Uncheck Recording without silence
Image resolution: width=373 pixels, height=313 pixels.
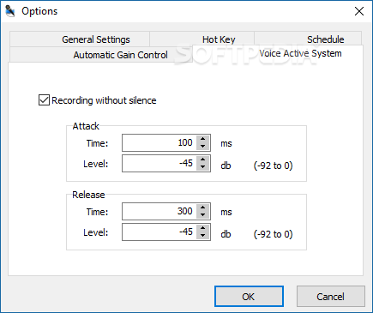click(x=44, y=100)
